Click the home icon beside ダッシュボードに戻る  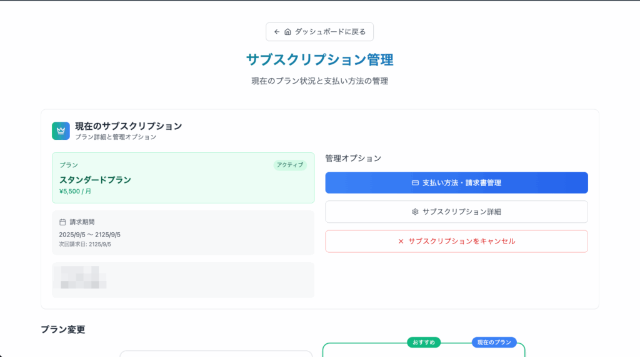point(287,32)
